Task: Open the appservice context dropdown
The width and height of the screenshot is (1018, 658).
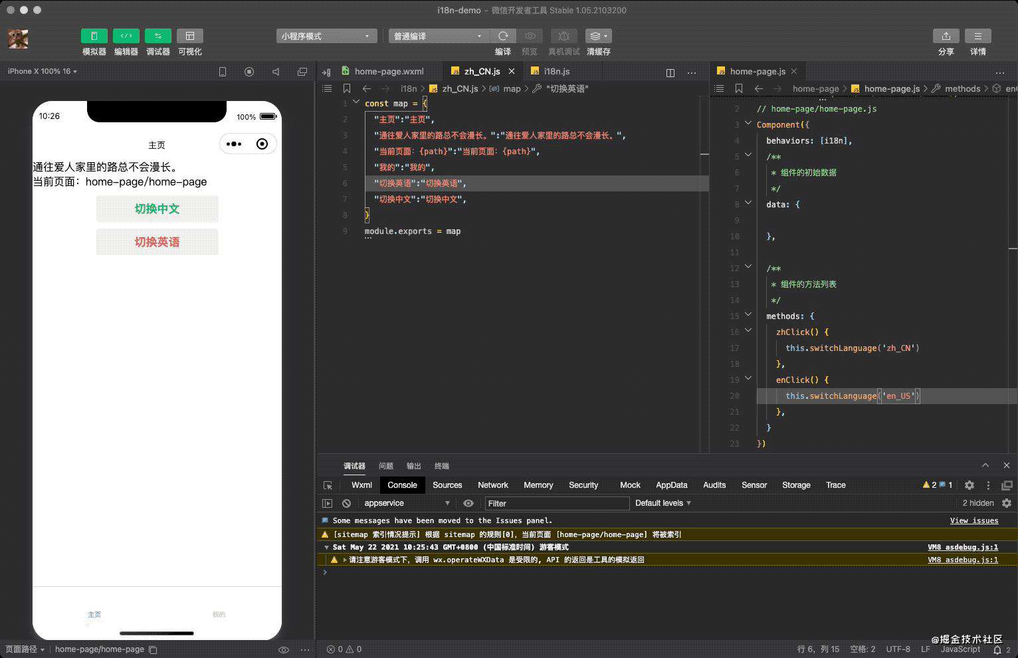Action: [407, 503]
